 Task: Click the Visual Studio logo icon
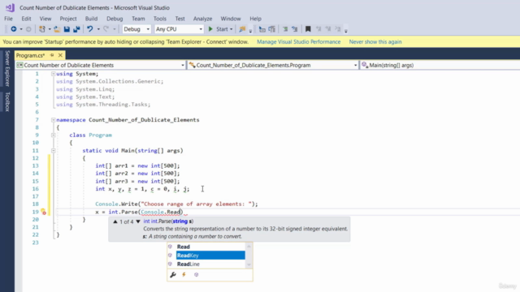coord(10,7)
